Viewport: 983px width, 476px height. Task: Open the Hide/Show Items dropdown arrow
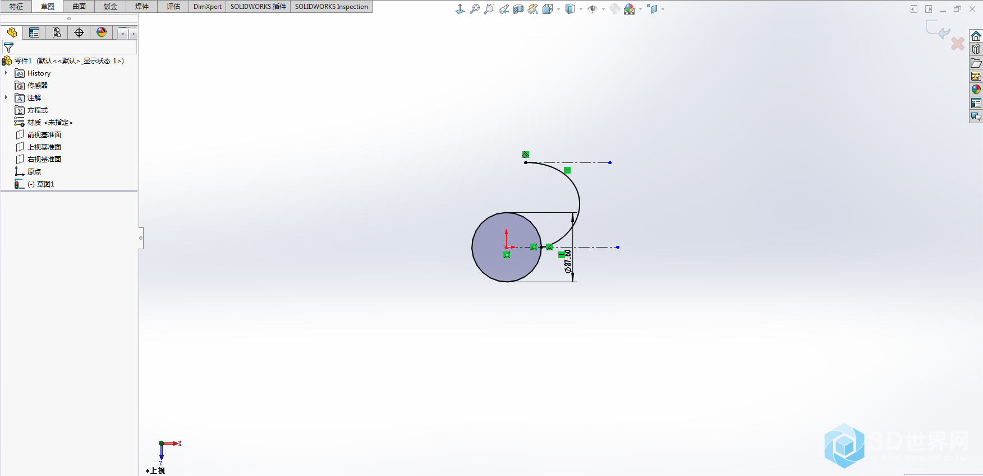click(x=603, y=9)
